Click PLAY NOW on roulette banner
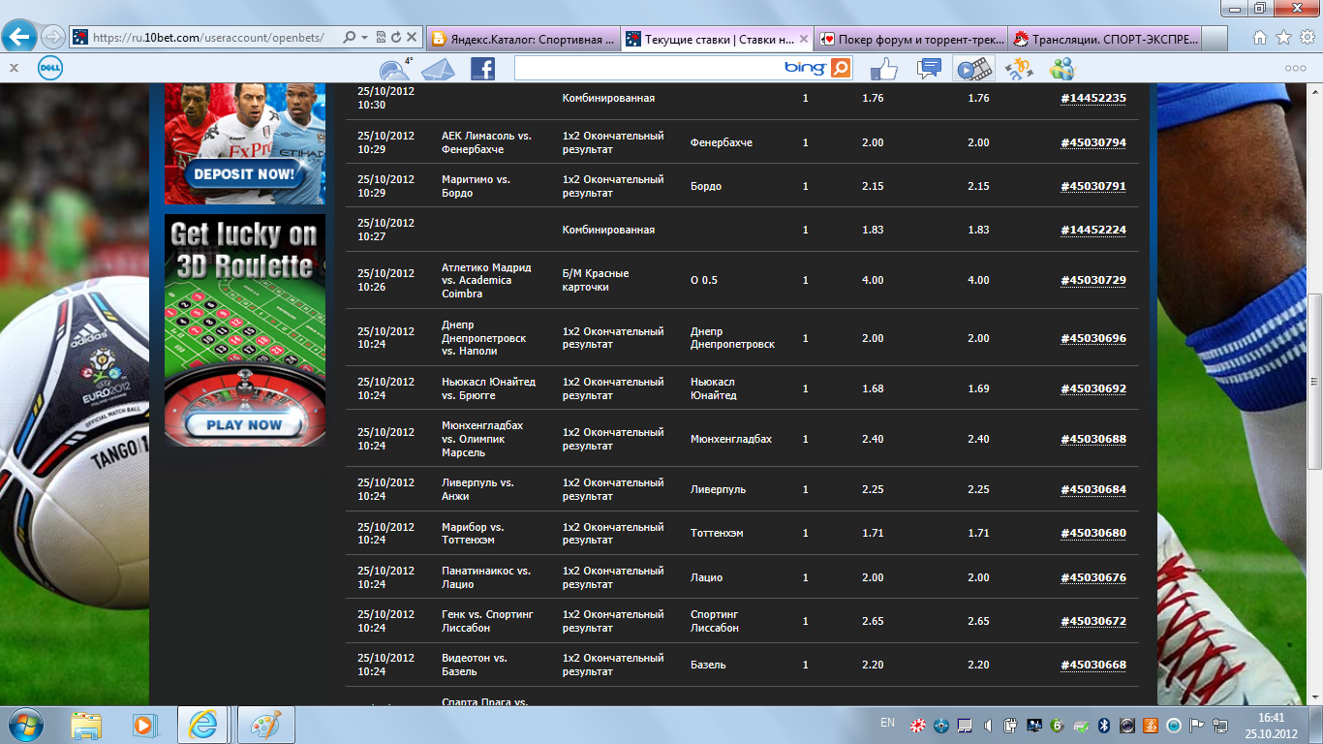Screen dimensions: 1323x744 click(x=244, y=424)
